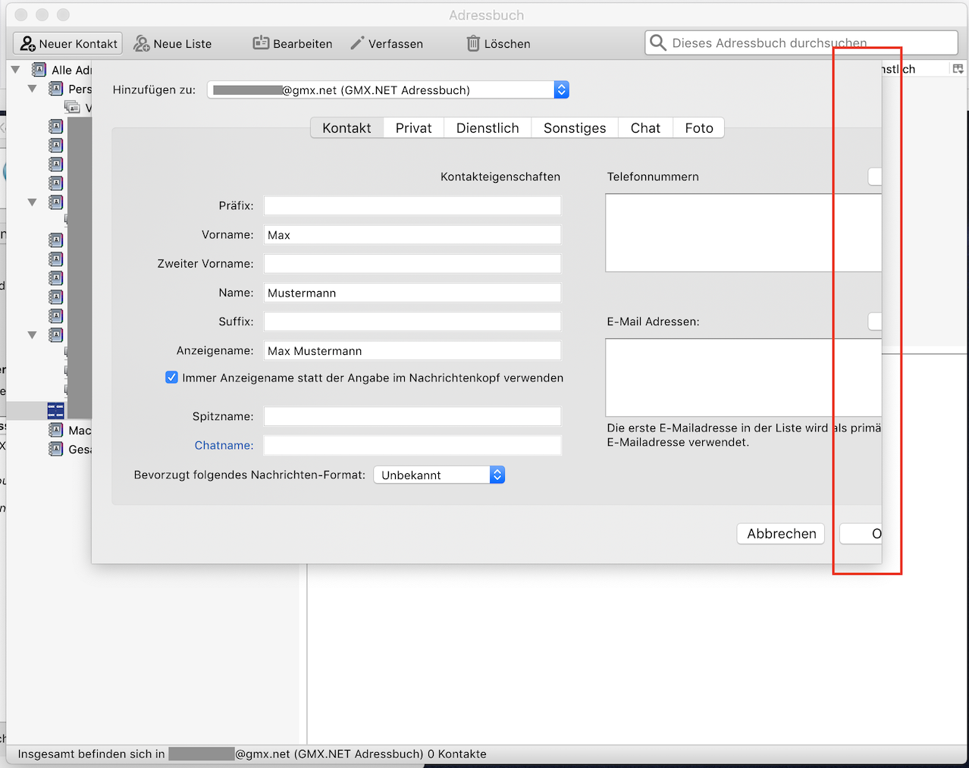This screenshot has width=969, height=768.
Task: Click the Bearbeiten card icon
Action: [261, 43]
